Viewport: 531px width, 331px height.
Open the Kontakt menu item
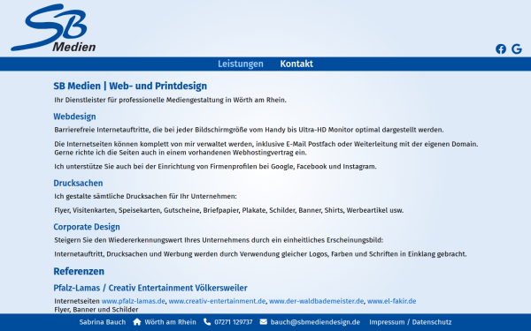pyautogui.click(x=296, y=64)
